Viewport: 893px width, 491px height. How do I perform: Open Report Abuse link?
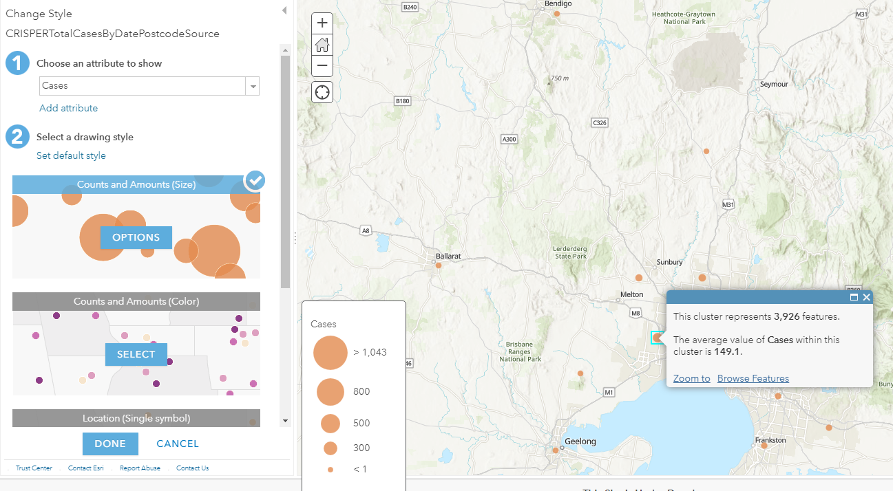pyautogui.click(x=140, y=468)
